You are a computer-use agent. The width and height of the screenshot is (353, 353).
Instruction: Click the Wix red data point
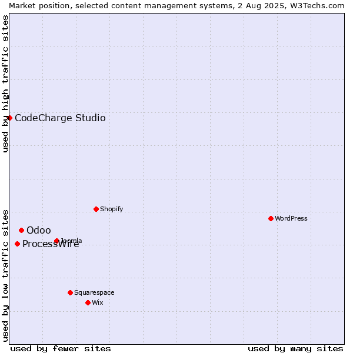(88, 303)
